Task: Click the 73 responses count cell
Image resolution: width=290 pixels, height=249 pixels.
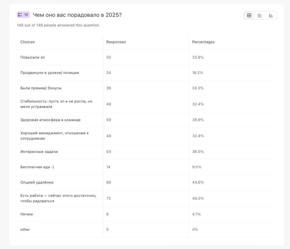Action: point(108,198)
